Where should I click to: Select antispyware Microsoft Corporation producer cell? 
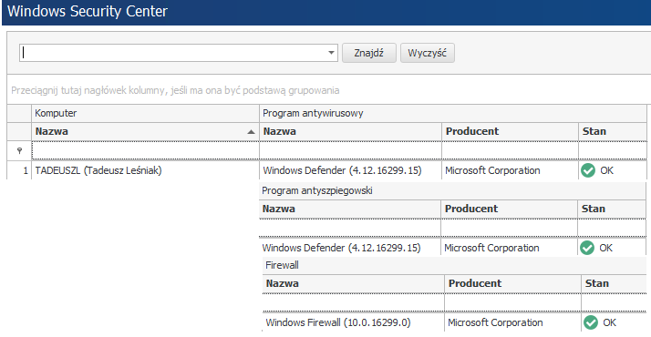pos(509,248)
